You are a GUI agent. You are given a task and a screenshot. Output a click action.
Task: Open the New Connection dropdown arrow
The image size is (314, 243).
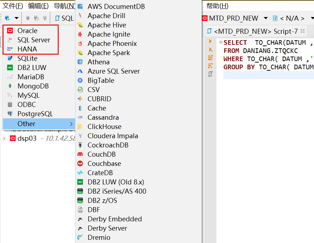16,18
